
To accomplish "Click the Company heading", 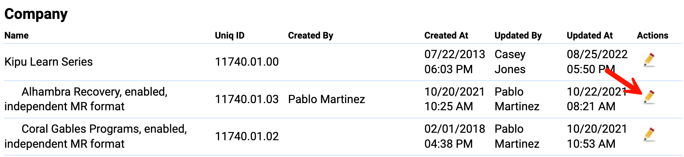I will [x=36, y=14].
